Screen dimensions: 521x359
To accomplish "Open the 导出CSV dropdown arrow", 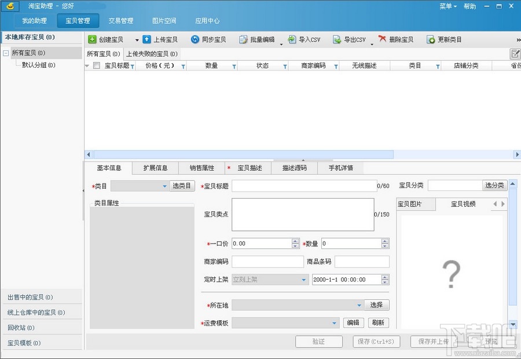I will click(372, 44).
